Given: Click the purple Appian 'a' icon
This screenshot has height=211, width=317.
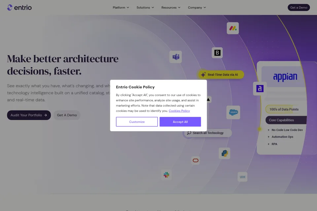Looking at the screenshot, I should point(260,88).
